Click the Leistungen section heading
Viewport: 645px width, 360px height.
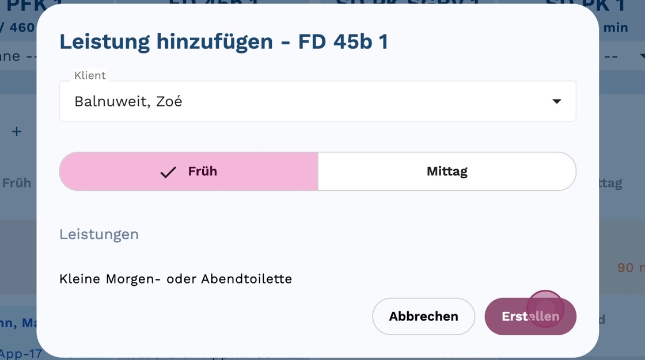(99, 234)
